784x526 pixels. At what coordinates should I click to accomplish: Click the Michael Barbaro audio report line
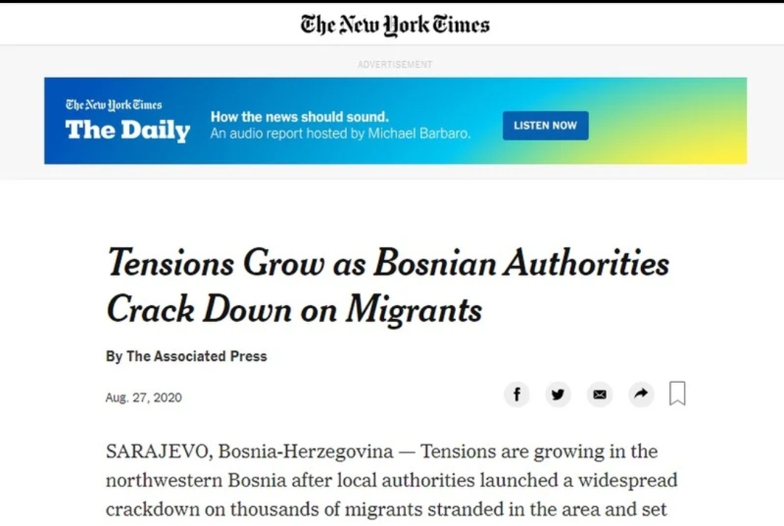coord(340,134)
